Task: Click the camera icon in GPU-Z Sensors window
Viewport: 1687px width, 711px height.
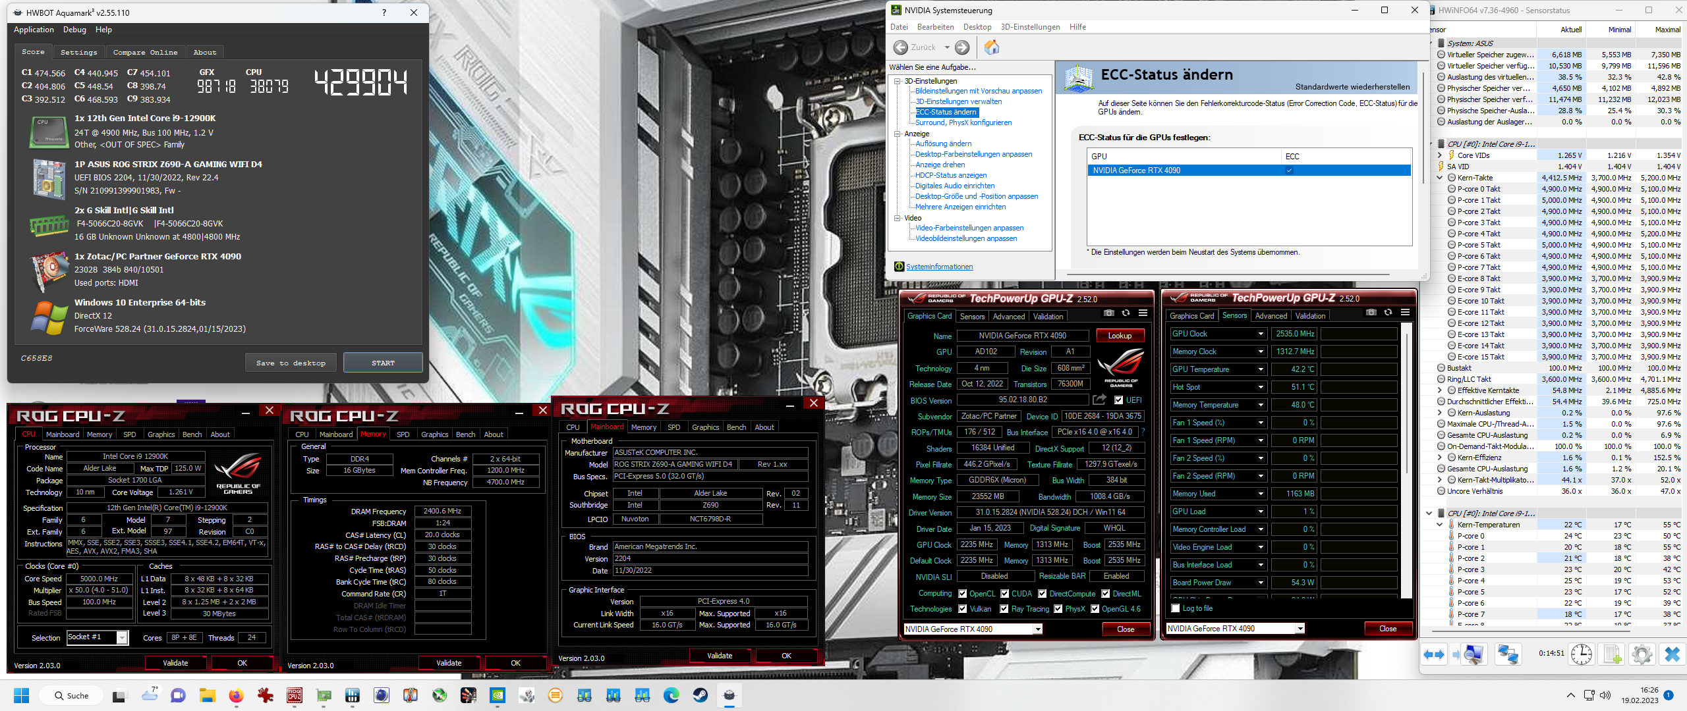Action: [1371, 313]
